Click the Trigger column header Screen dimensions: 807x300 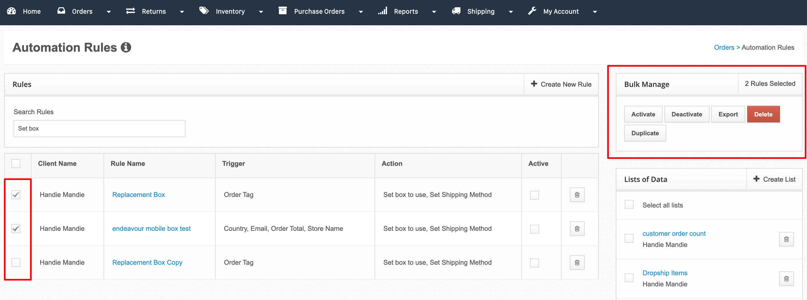pos(233,164)
